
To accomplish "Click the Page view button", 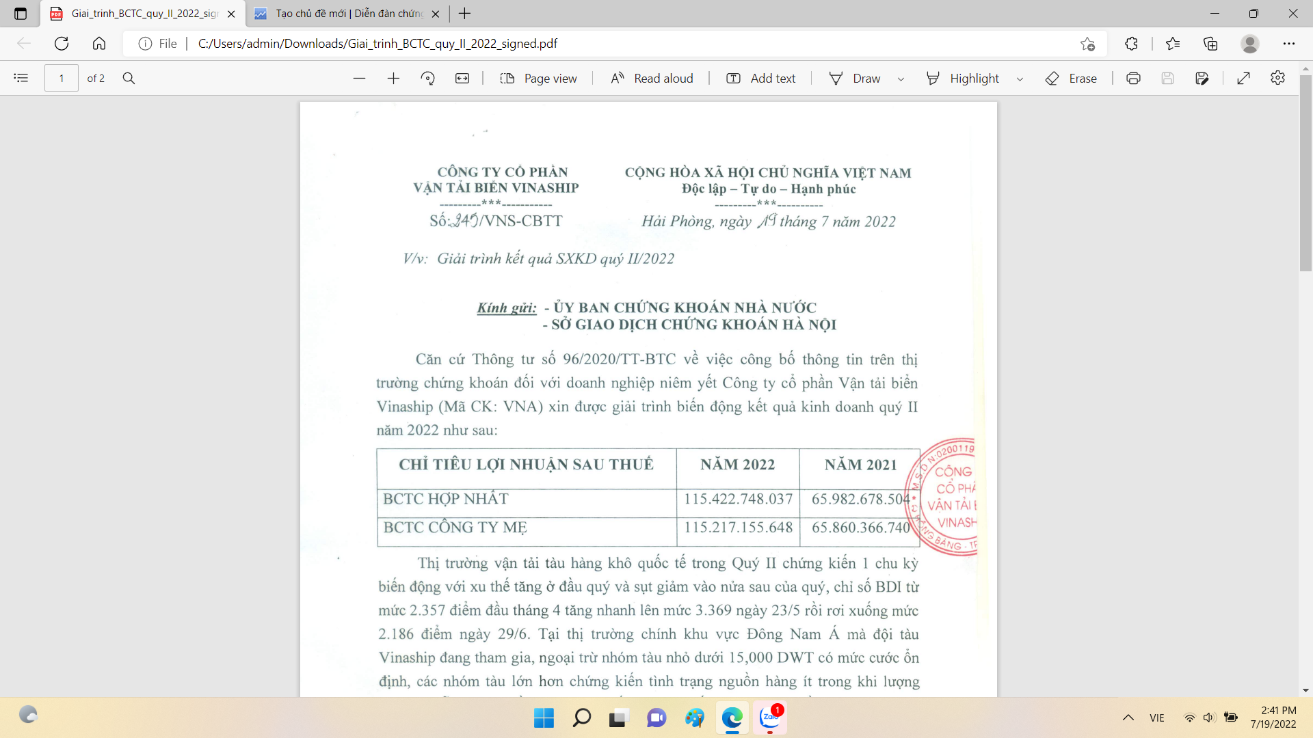I will 538,79.
